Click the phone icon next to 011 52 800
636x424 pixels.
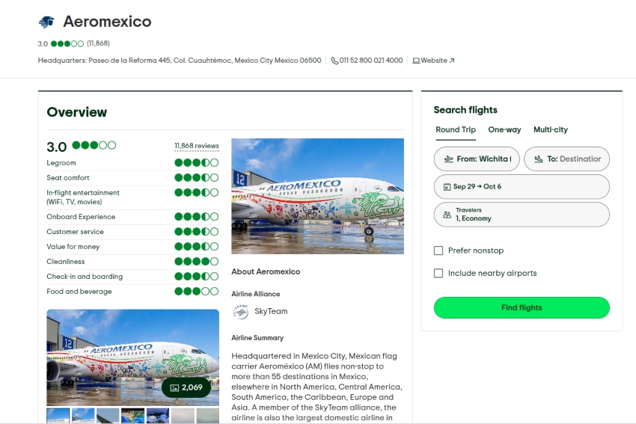334,61
